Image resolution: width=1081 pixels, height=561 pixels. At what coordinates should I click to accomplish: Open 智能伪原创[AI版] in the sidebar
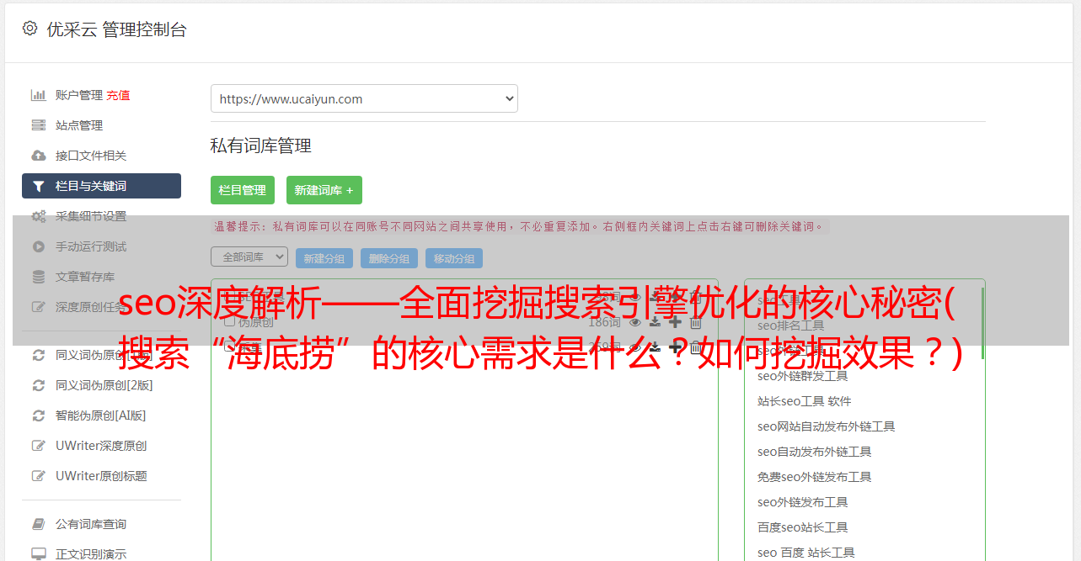pos(101,415)
